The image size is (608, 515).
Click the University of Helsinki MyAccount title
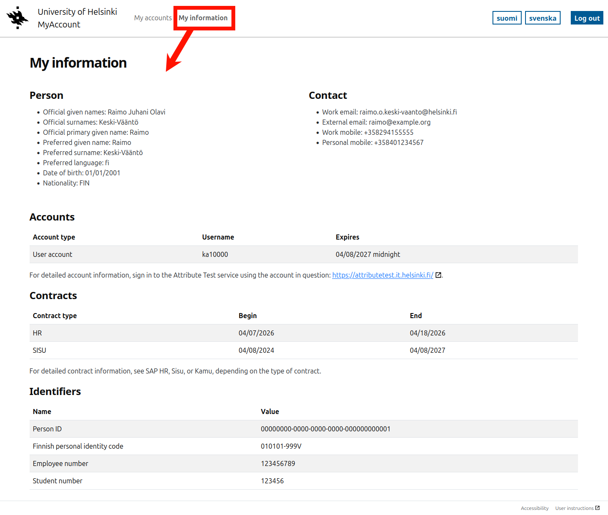coord(77,18)
